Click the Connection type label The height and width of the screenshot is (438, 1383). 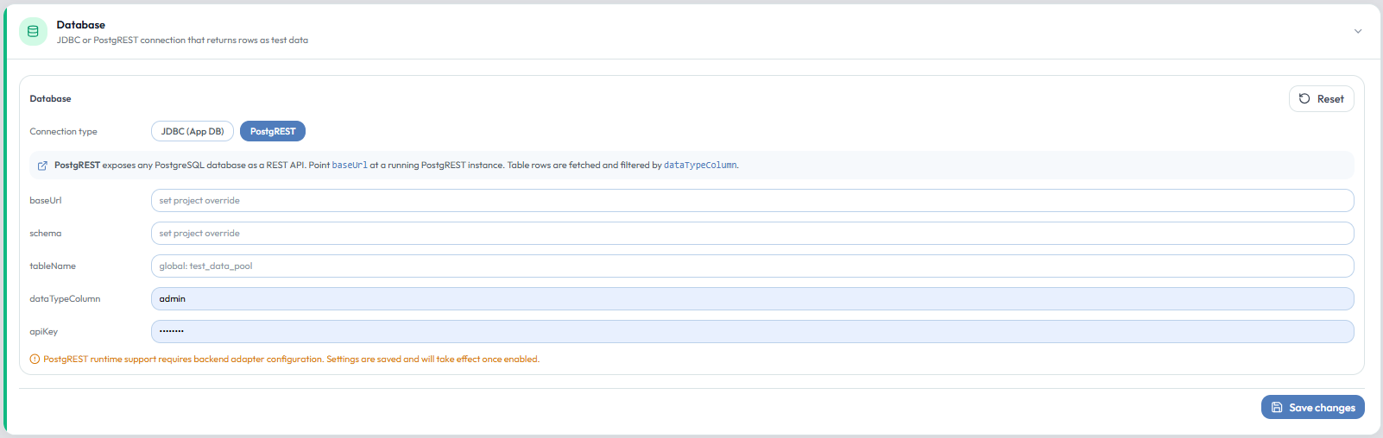click(x=63, y=132)
